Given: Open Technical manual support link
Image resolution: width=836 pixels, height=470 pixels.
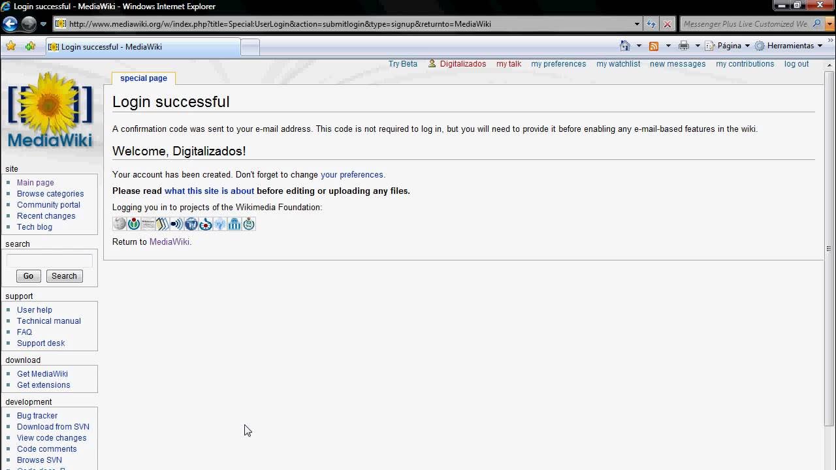Looking at the screenshot, I should coord(49,321).
